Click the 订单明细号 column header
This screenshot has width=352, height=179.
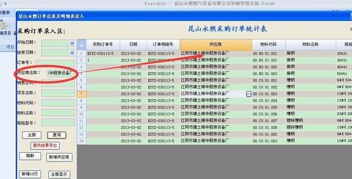click(163, 44)
